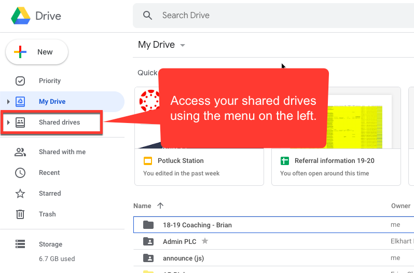The height and width of the screenshot is (273, 414).
Task: Click the Storage stack icon
Action: [x=20, y=244]
